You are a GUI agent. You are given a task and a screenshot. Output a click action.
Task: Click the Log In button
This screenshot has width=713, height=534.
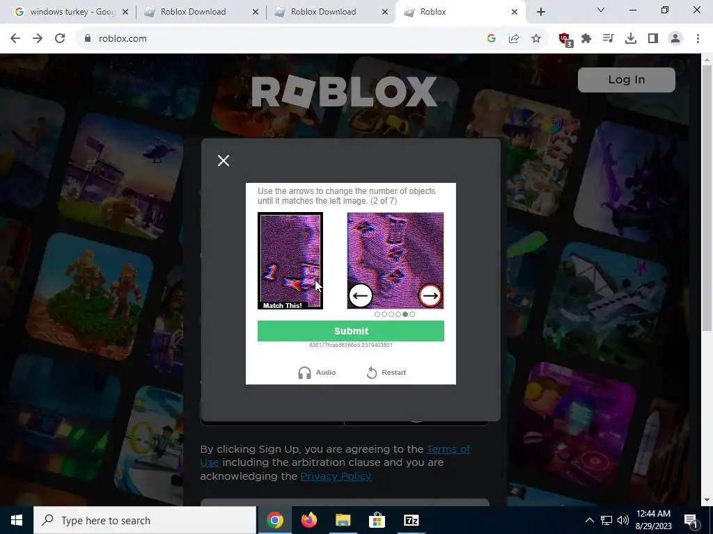tap(626, 79)
